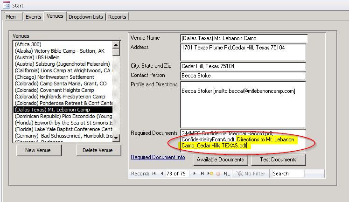Select (Dominican Republic) Pico Escondido
Screen dimensions: 349x202
click(63, 116)
